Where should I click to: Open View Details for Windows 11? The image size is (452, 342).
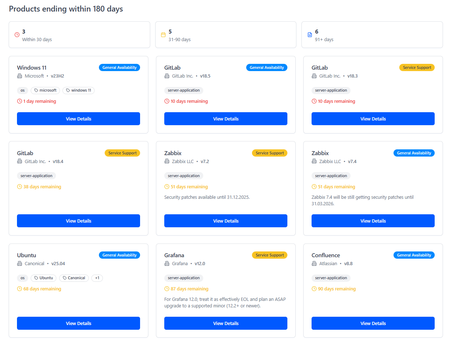[x=78, y=119]
